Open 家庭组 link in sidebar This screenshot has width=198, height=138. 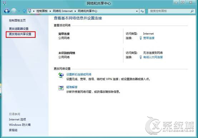click(x=13, y=130)
